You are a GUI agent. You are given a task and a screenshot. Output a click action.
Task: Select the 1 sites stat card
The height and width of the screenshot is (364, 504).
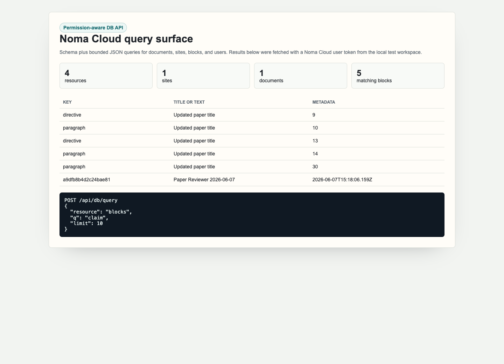click(203, 76)
